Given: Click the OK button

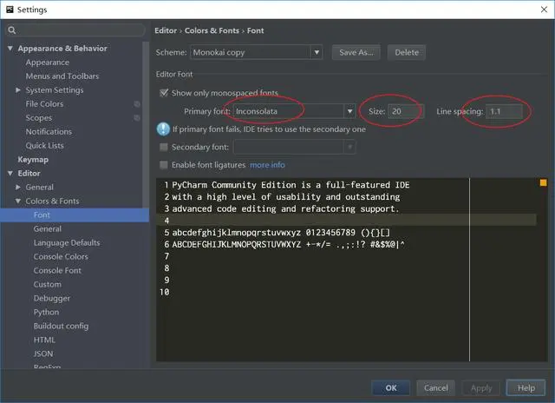Looking at the screenshot, I should click(x=391, y=388).
